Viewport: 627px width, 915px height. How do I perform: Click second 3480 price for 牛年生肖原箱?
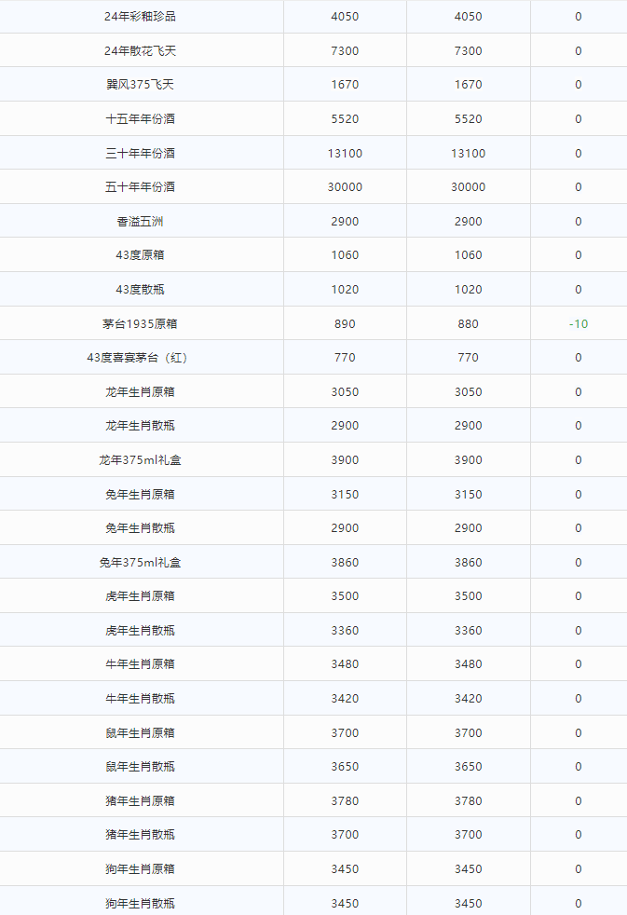(x=469, y=664)
